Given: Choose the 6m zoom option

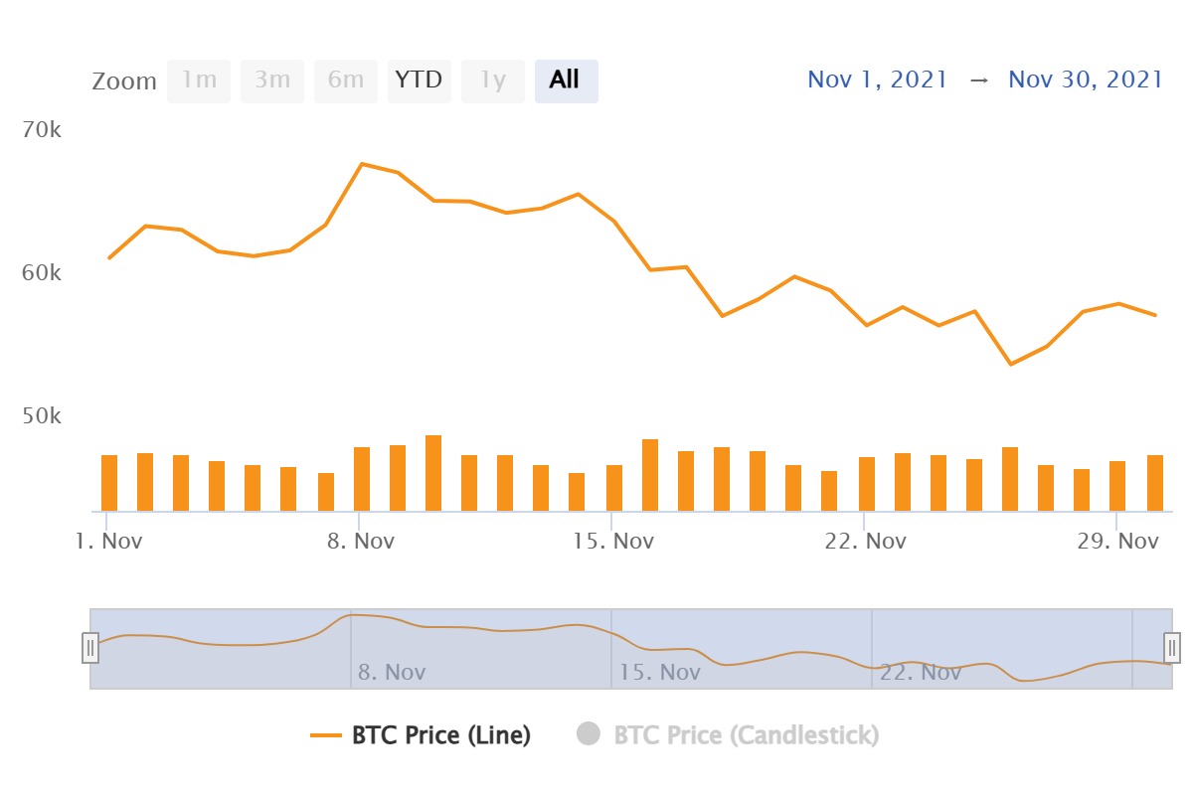Looking at the screenshot, I should 346,80.
